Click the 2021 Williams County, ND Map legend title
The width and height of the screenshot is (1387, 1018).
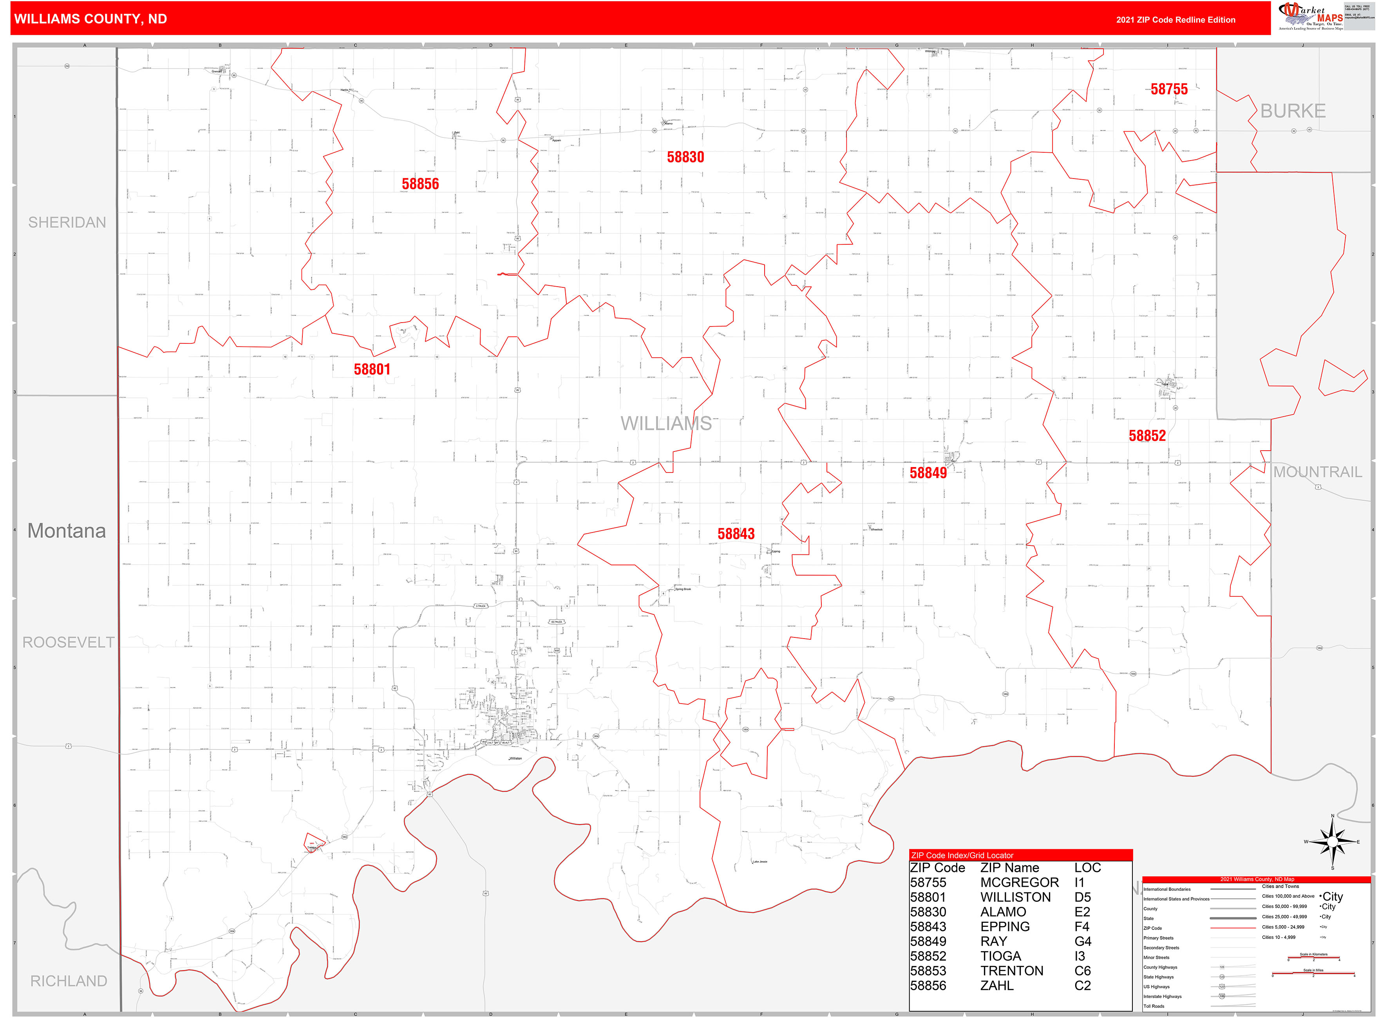[x=1257, y=879]
